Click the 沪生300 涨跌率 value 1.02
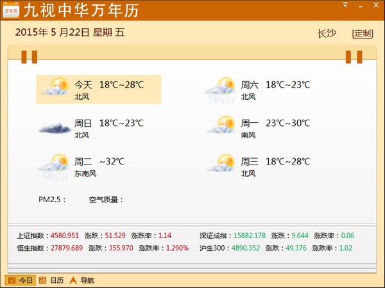Viewport: 385px width, 288px height. point(346,248)
